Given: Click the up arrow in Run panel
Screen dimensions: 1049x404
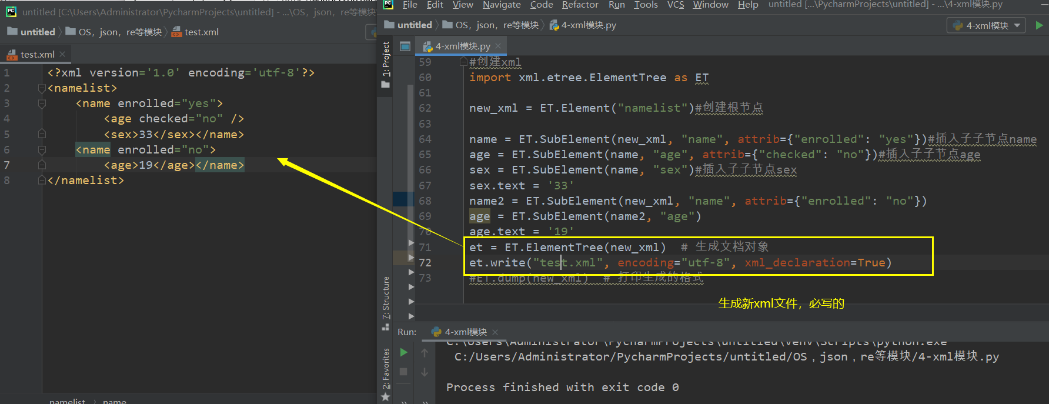Looking at the screenshot, I should [425, 352].
